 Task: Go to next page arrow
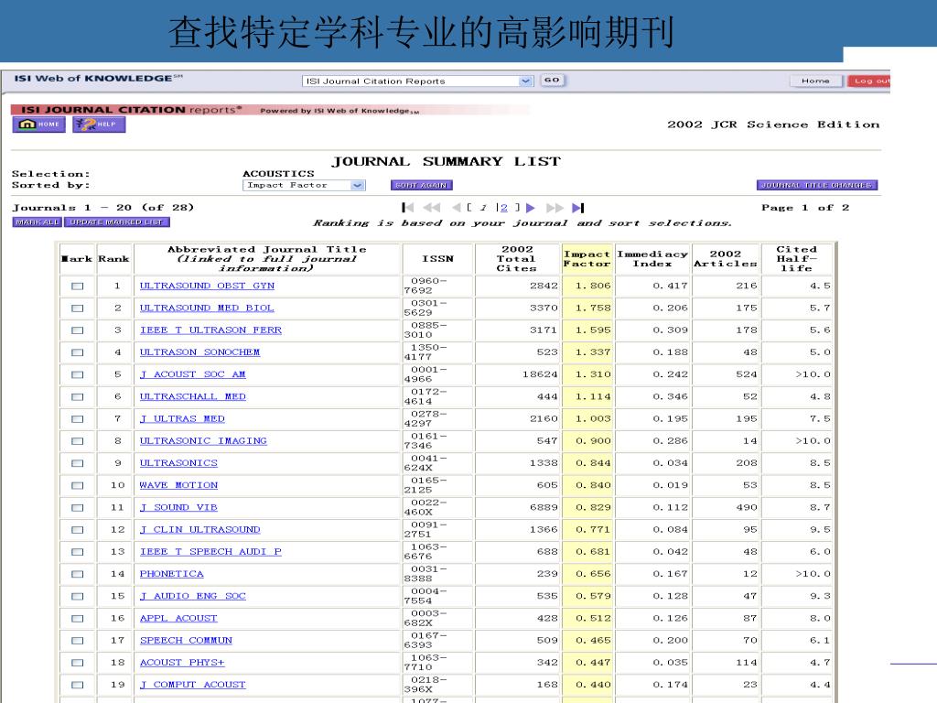coord(530,208)
